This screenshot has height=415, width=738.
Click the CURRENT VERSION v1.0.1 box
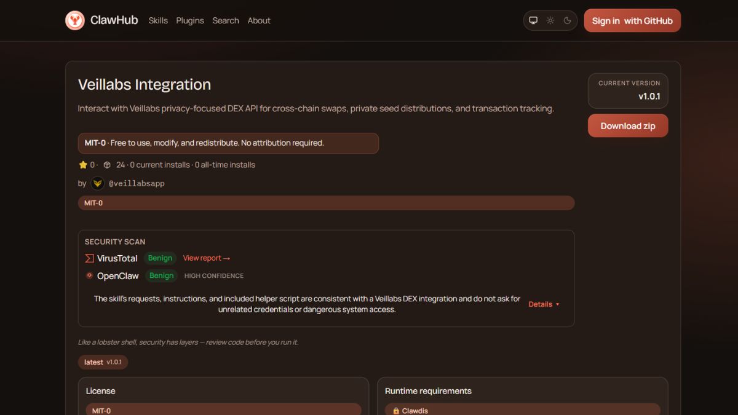click(x=628, y=90)
